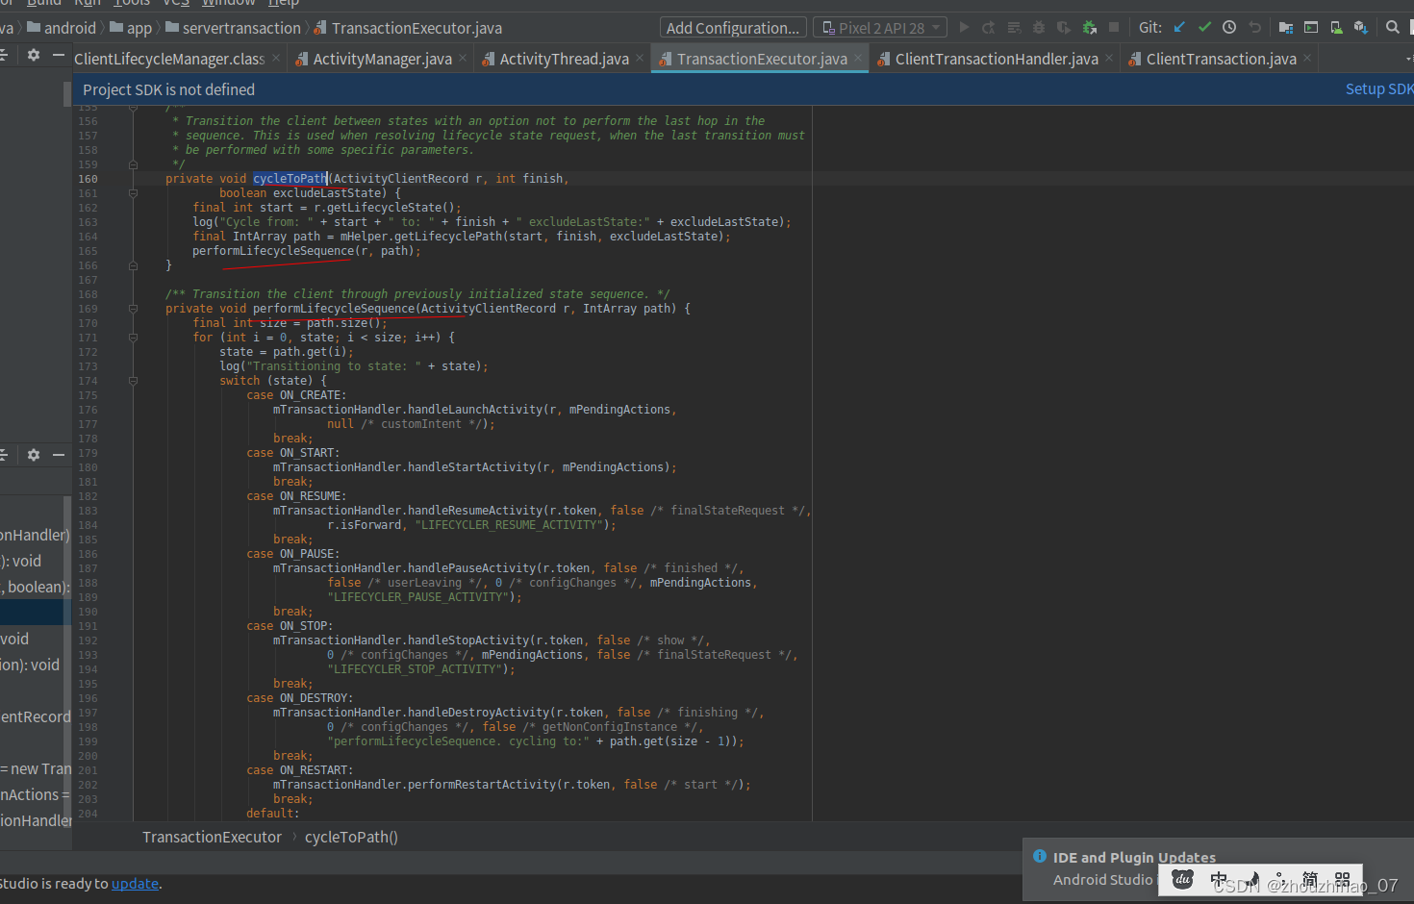Close the ActivityManager.java tab
This screenshot has width=1414, height=904.
click(463, 59)
